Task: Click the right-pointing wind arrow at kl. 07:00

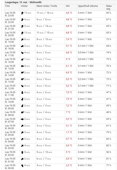Action: click(22, 119)
